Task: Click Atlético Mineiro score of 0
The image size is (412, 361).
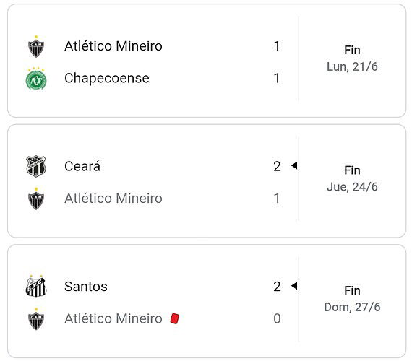Action: pyautogui.click(x=277, y=318)
